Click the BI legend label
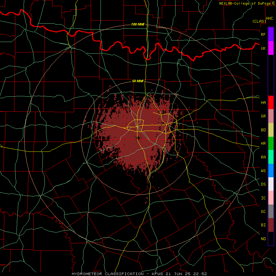 263,225
